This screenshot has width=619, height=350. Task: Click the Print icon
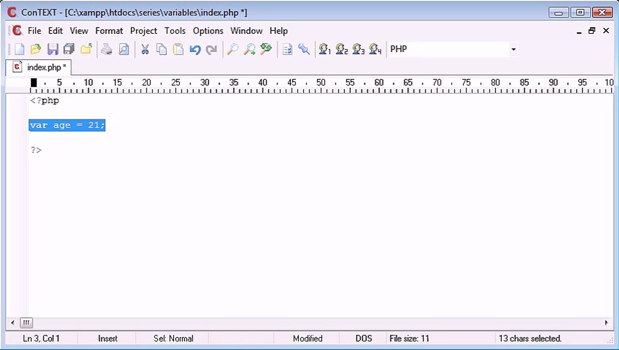[x=107, y=49]
